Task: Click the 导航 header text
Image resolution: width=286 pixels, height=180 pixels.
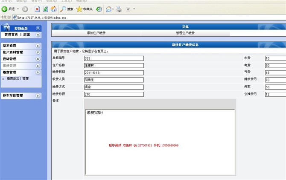Action: (x=185, y=27)
